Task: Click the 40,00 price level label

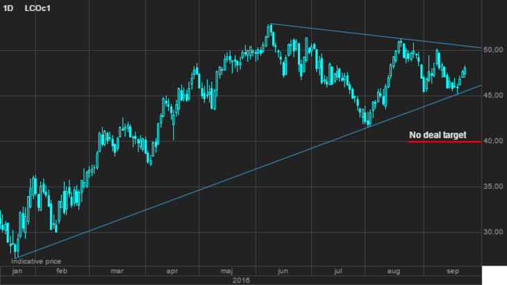Action: [494, 141]
